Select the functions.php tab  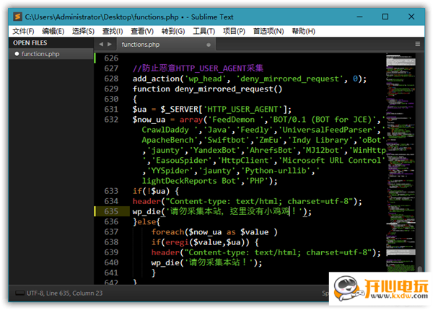point(166,45)
